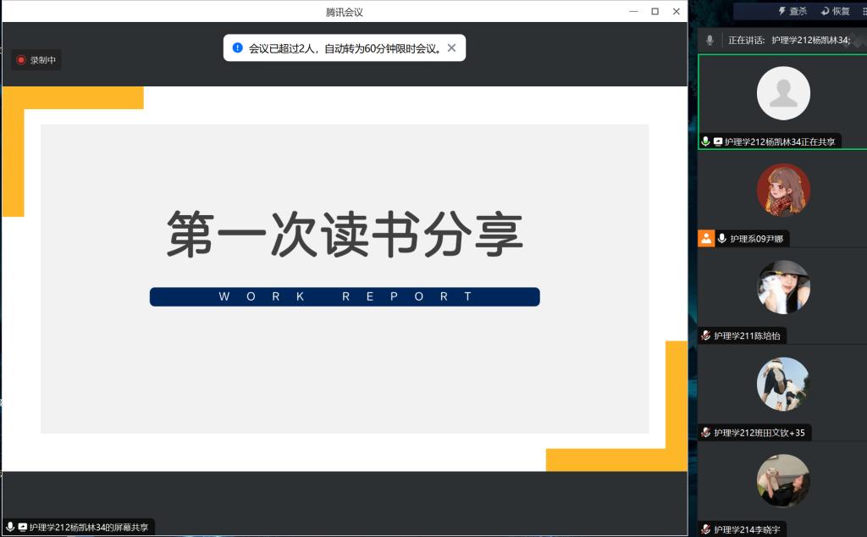The width and height of the screenshot is (867, 537).
Task: Maximize the 腾讯会议 window
Action: point(654,11)
